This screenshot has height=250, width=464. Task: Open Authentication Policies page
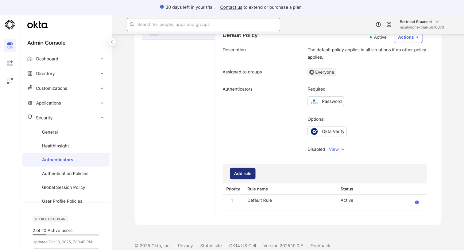[x=65, y=174]
